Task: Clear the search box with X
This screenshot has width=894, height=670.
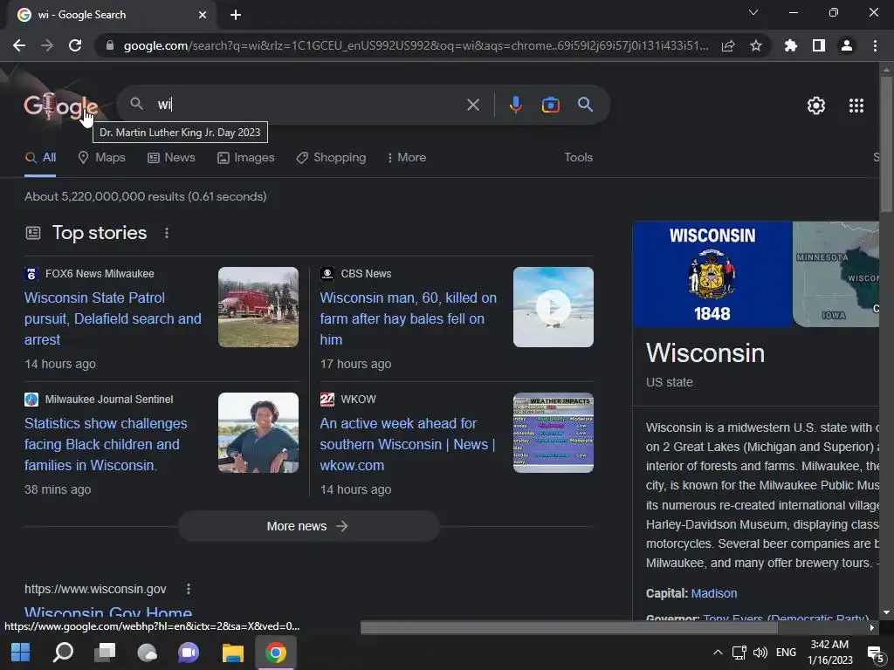Action: [472, 105]
